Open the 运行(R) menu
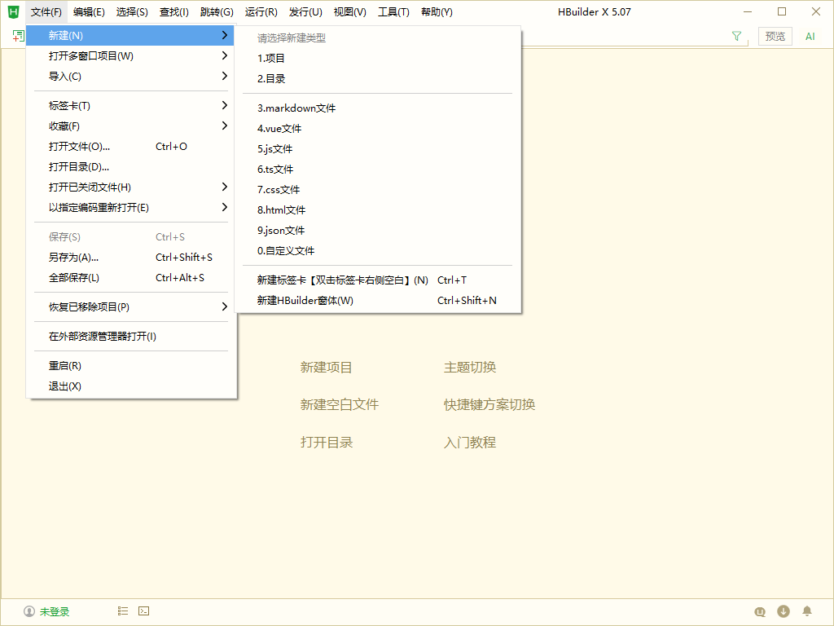 click(x=261, y=11)
